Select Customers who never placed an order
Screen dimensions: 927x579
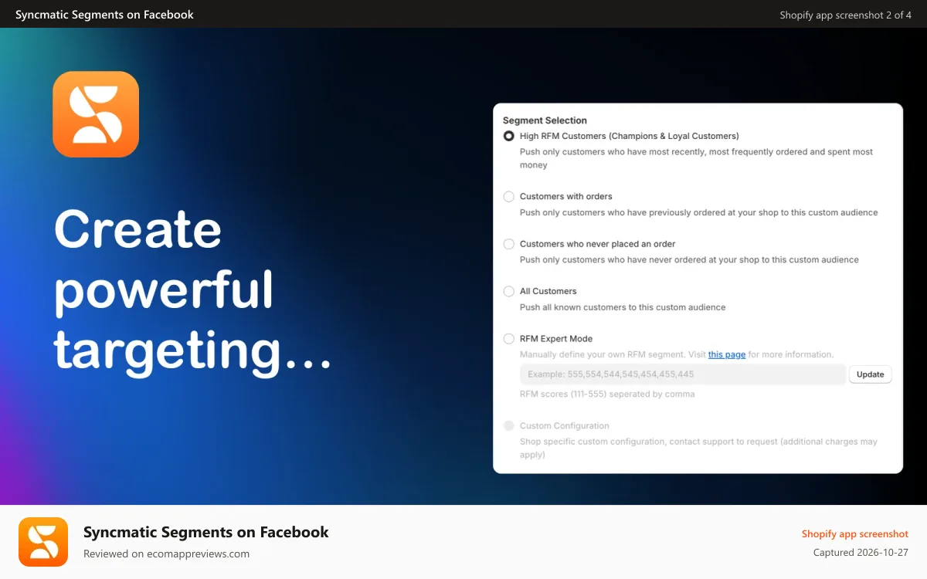coord(508,244)
